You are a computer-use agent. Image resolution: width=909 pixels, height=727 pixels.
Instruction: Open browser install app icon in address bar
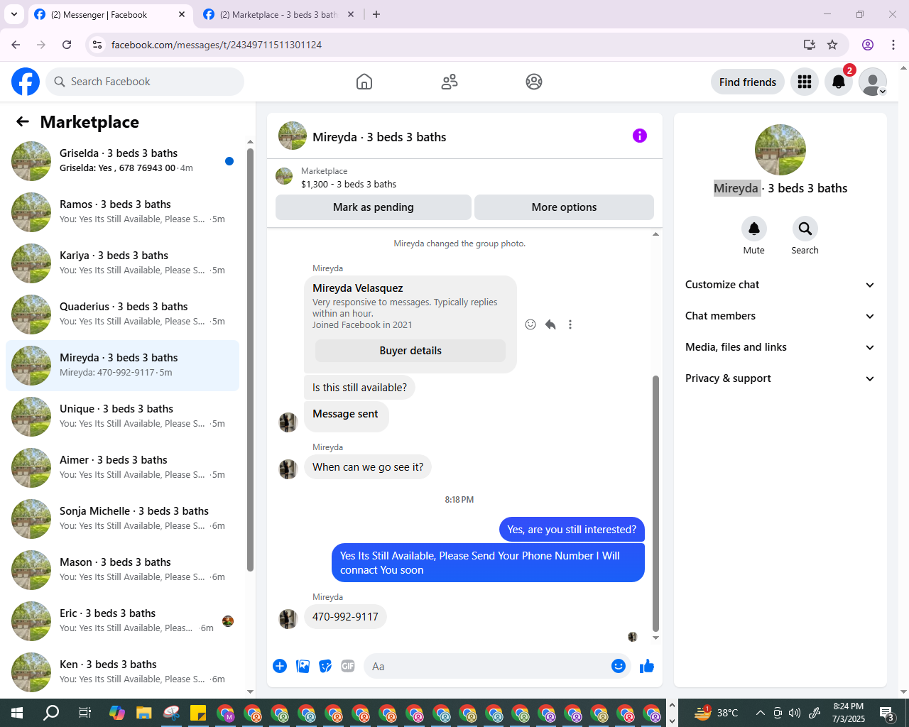click(x=810, y=45)
